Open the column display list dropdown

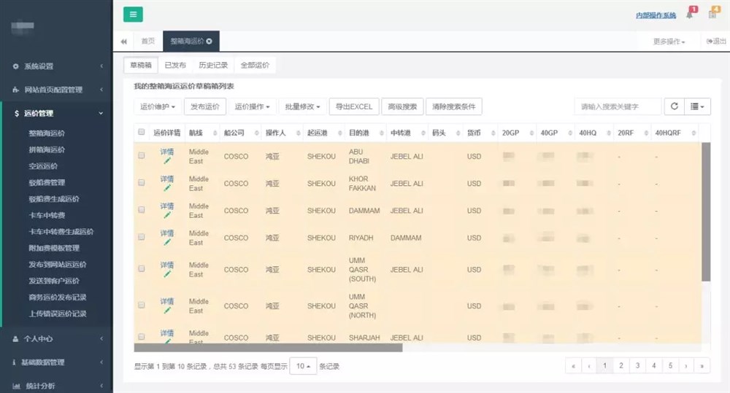pos(698,106)
